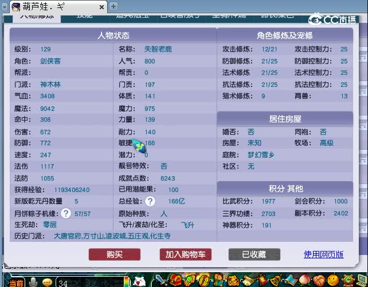Image resolution: width=368 pixels, height=287 pixels.
Task: Click the white furry creature icon
Action: [140, 281]
